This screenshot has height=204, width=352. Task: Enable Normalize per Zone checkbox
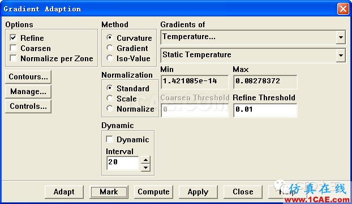coord(13,58)
